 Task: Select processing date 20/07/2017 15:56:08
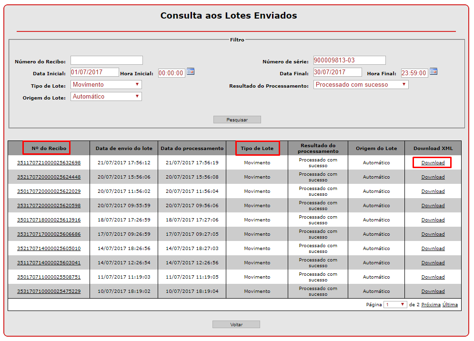pos(192,177)
